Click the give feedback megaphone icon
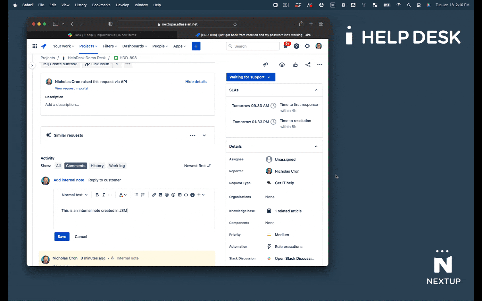 pos(265,65)
